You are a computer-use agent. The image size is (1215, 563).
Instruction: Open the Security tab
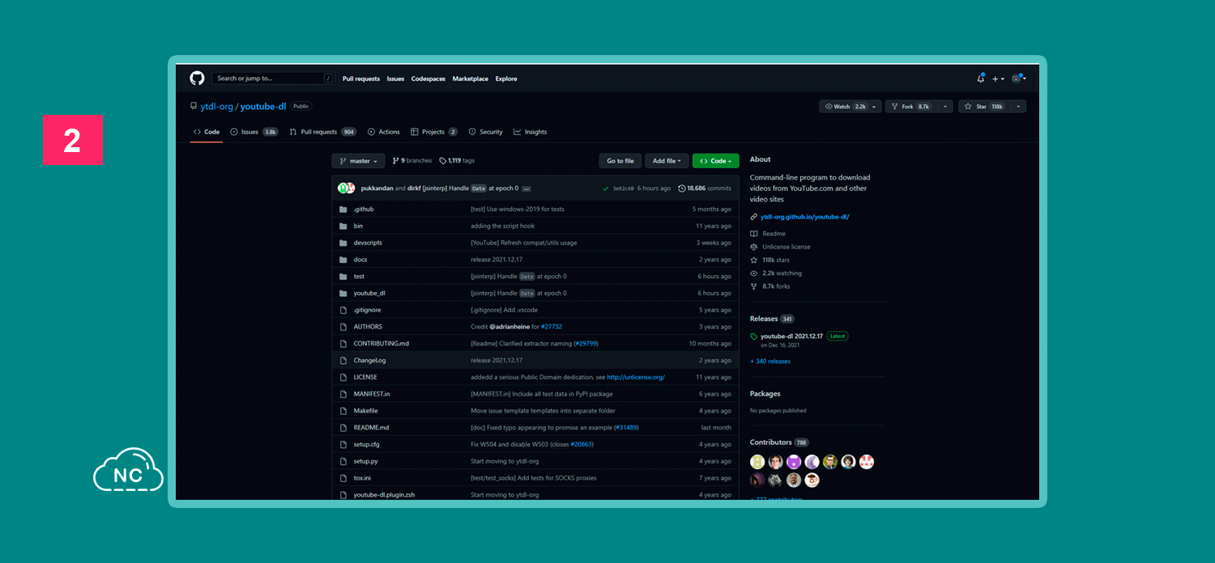point(486,132)
